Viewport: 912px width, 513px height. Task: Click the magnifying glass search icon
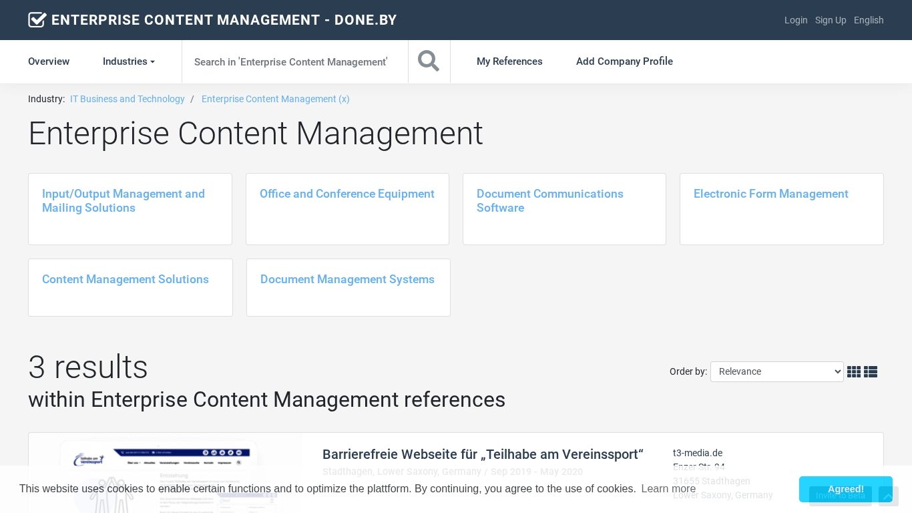(x=429, y=61)
